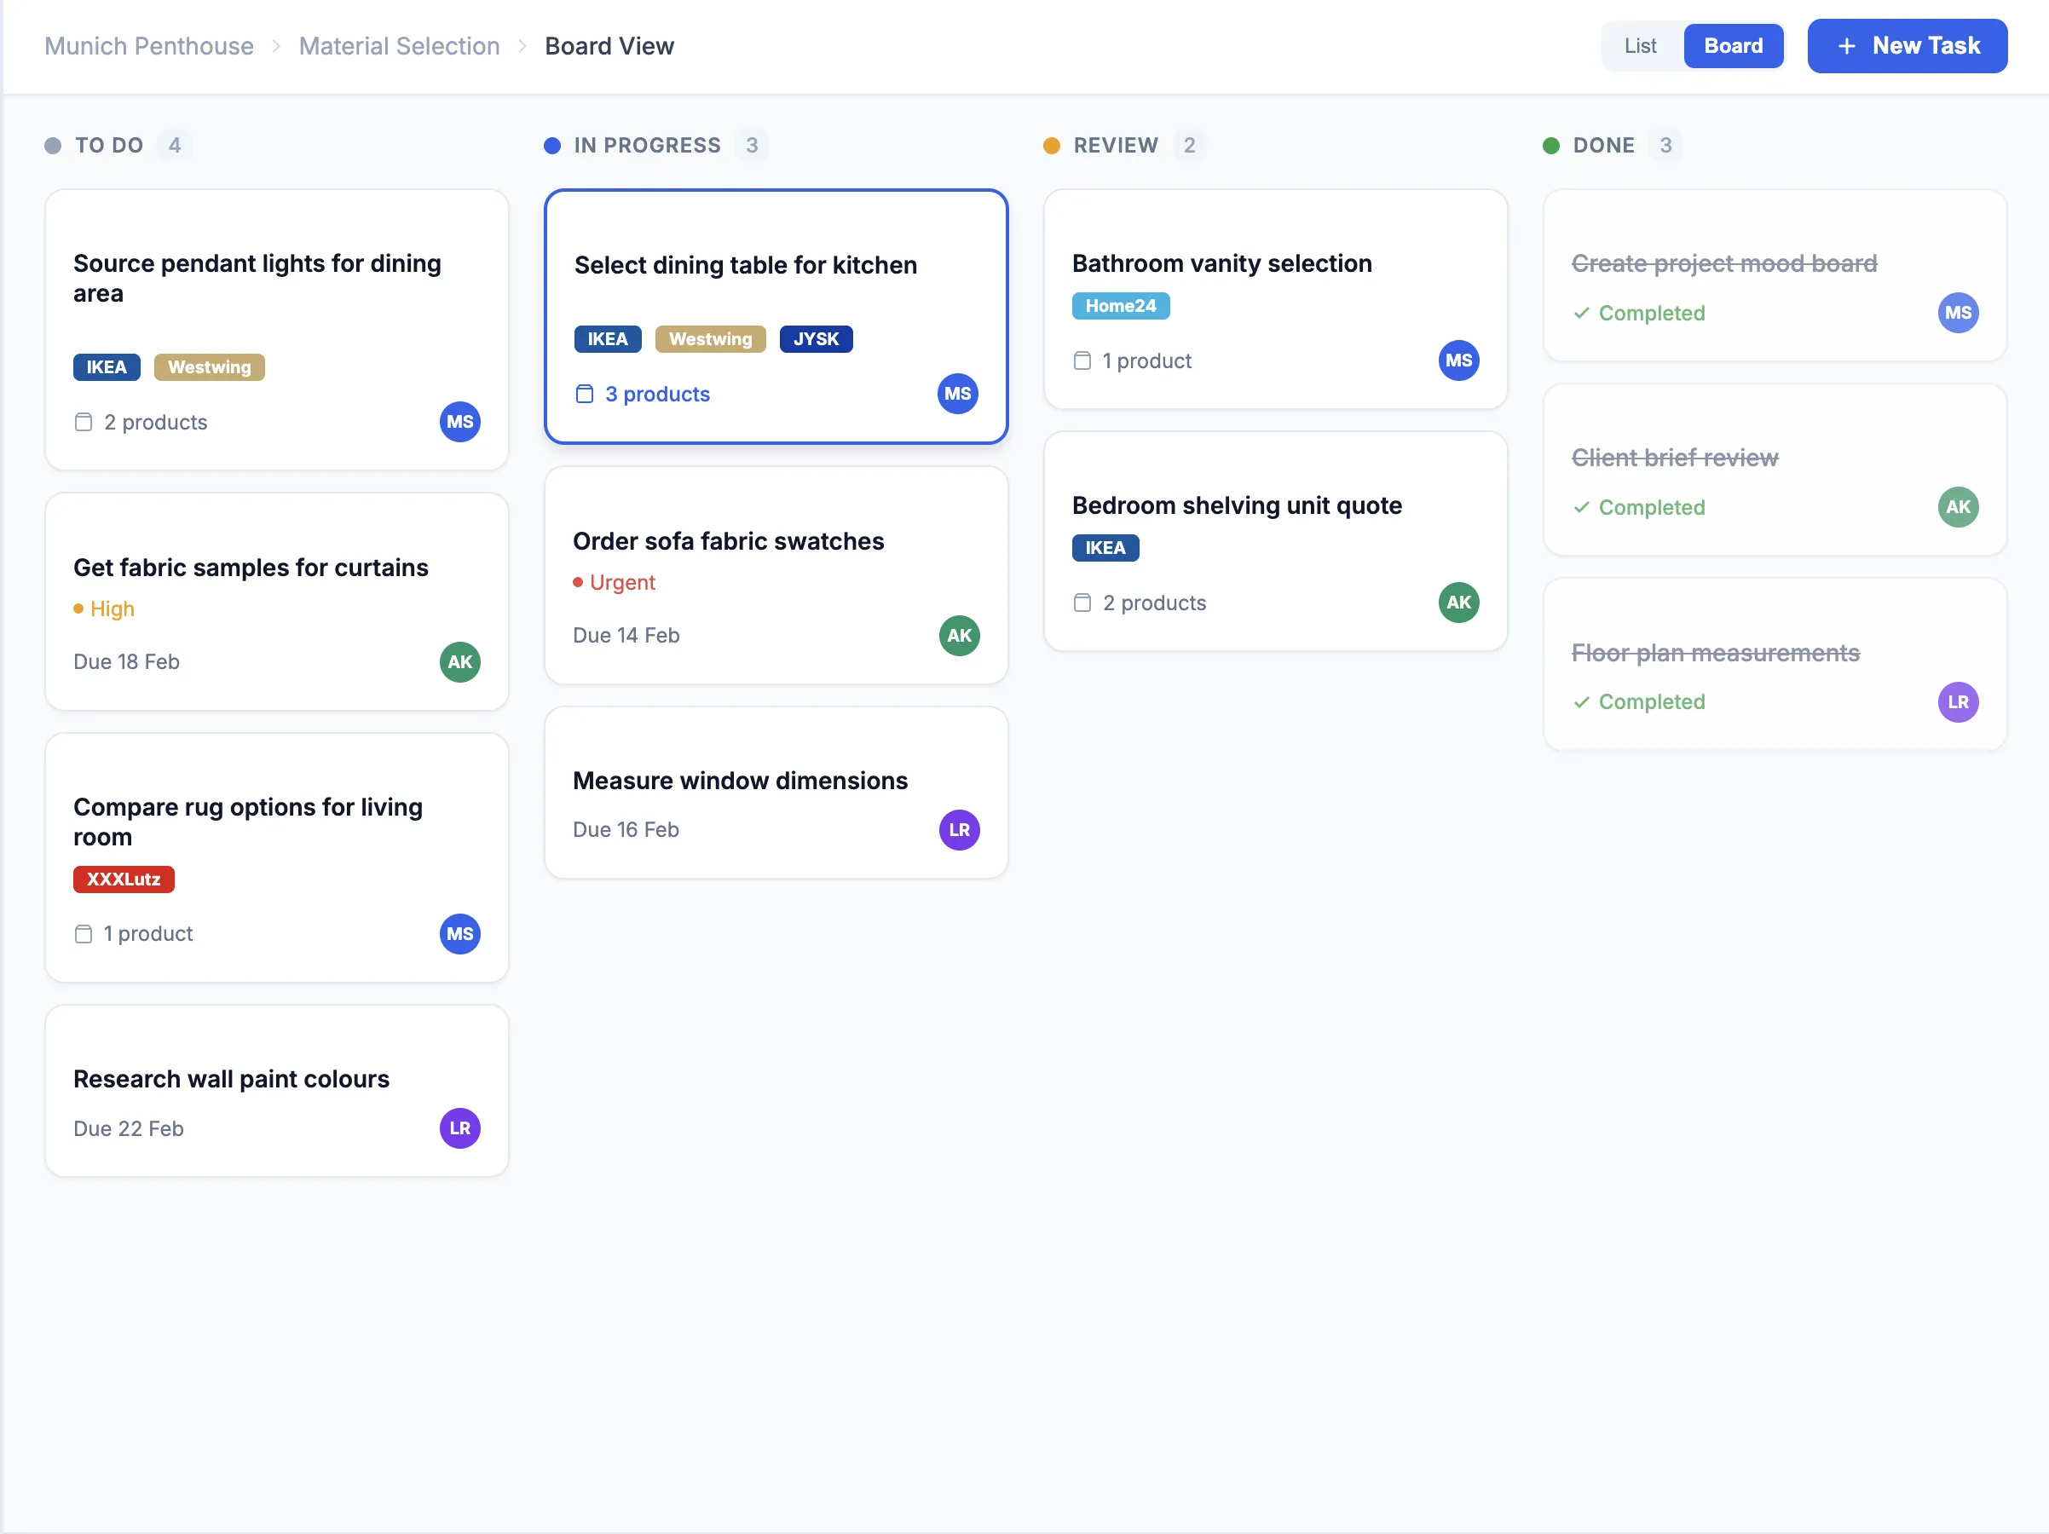The height and width of the screenshot is (1534, 2049).
Task: Go to Munich Penthouse breadcrumb
Action: click(149, 46)
